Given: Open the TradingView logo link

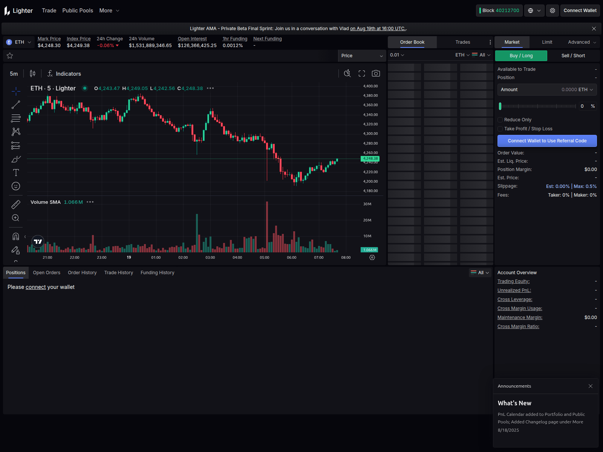Looking at the screenshot, I should [38, 241].
